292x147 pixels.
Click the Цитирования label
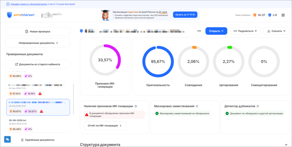228,85
